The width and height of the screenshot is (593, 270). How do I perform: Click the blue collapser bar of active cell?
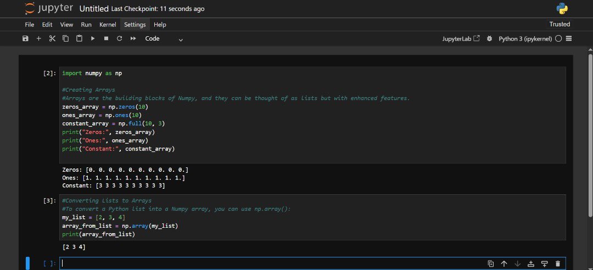27,263
